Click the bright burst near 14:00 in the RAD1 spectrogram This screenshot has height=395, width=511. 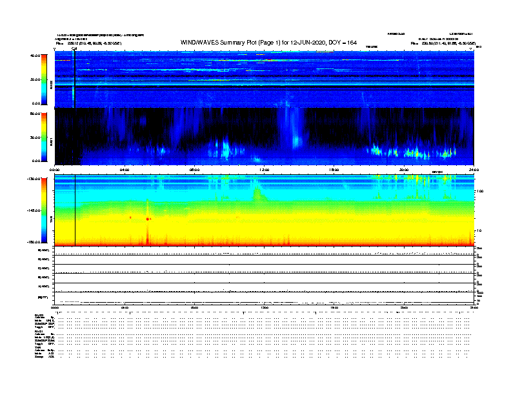[296, 140]
